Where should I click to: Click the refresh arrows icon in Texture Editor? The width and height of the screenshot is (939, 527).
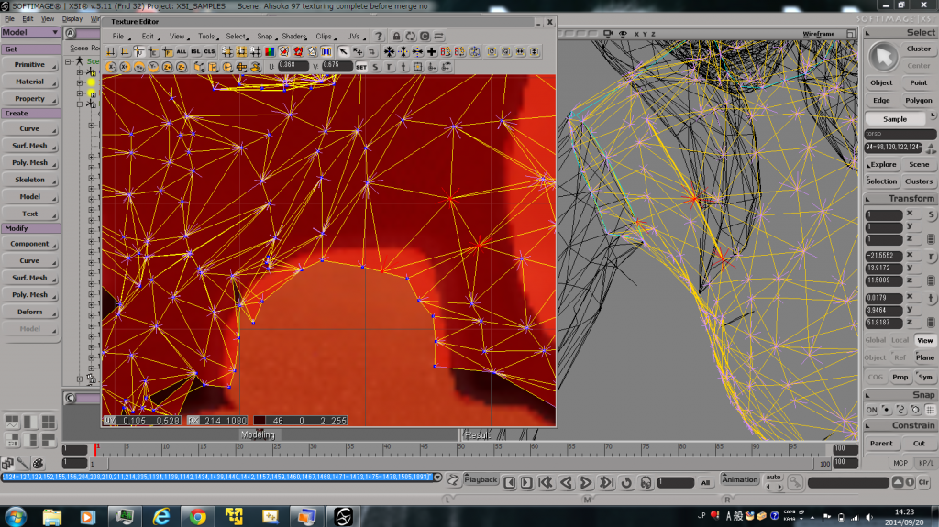coord(410,37)
